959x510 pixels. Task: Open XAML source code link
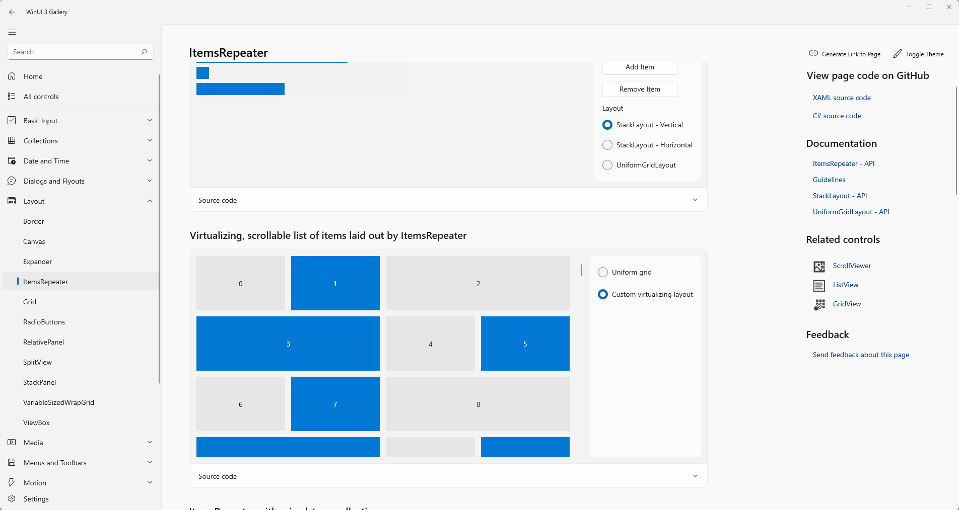pos(842,98)
